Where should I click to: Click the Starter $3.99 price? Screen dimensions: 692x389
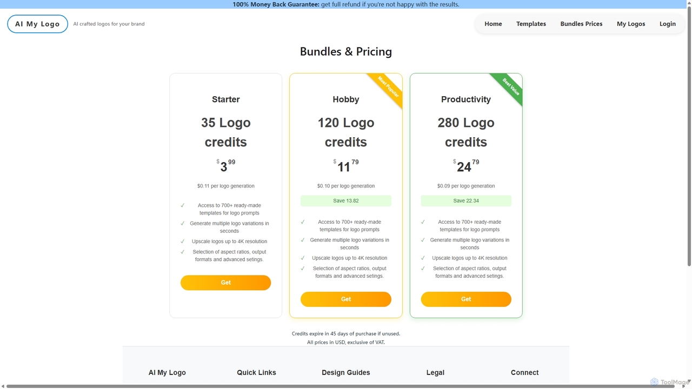pyautogui.click(x=225, y=166)
